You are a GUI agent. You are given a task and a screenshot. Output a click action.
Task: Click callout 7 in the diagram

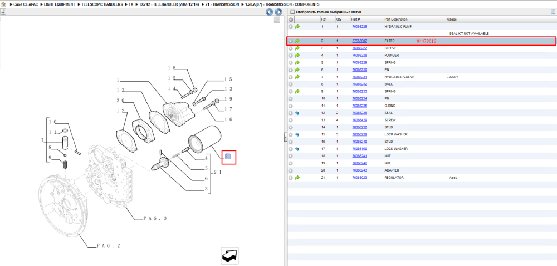(x=42, y=140)
